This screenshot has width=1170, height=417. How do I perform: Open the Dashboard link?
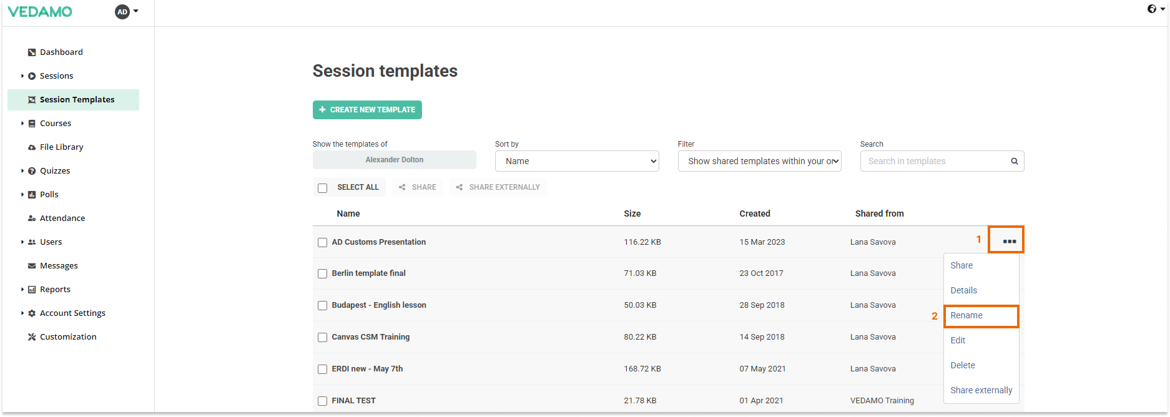click(61, 52)
